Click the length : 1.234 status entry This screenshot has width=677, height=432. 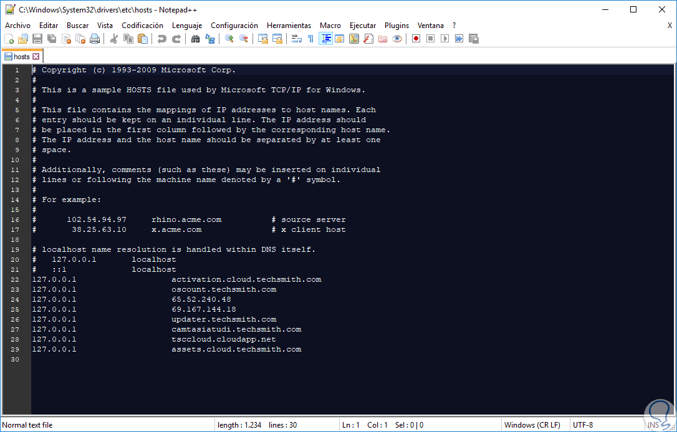click(x=239, y=425)
